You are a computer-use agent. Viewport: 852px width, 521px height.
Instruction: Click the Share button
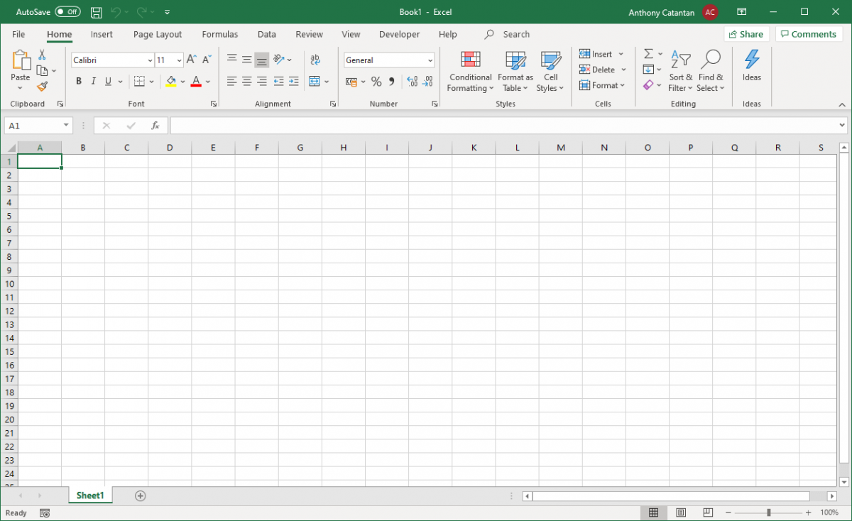point(746,33)
